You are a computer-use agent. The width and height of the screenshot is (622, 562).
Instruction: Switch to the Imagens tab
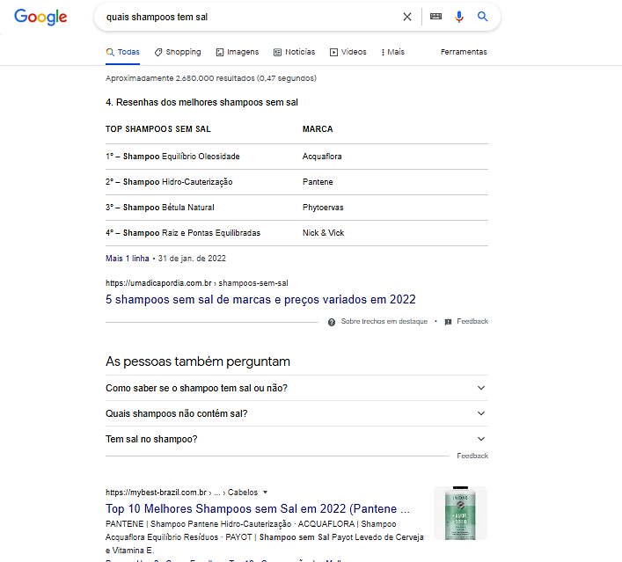click(238, 52)
